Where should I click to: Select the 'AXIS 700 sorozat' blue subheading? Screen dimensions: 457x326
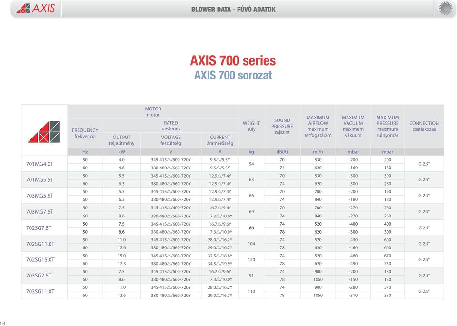pos(233,75)
